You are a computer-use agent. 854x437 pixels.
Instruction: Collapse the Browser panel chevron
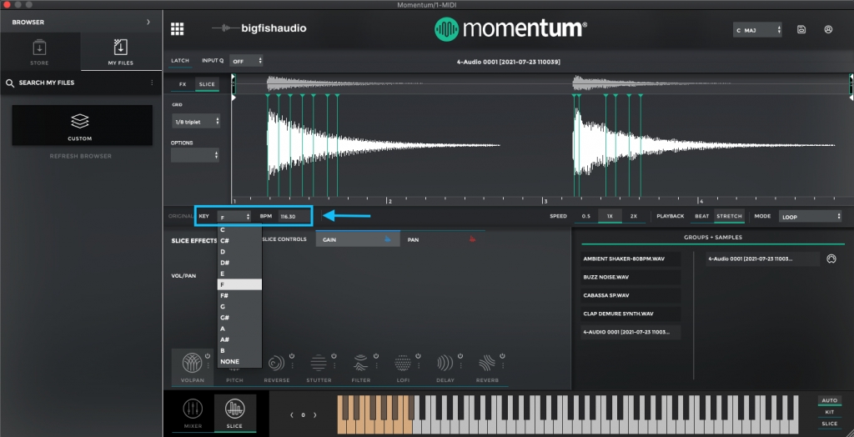pos(148,23)
